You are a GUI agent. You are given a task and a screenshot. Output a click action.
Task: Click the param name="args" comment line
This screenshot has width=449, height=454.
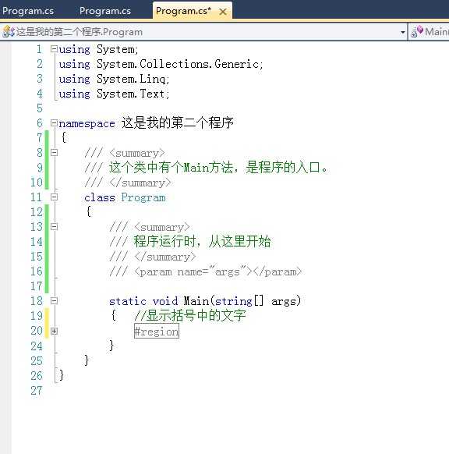206,271
